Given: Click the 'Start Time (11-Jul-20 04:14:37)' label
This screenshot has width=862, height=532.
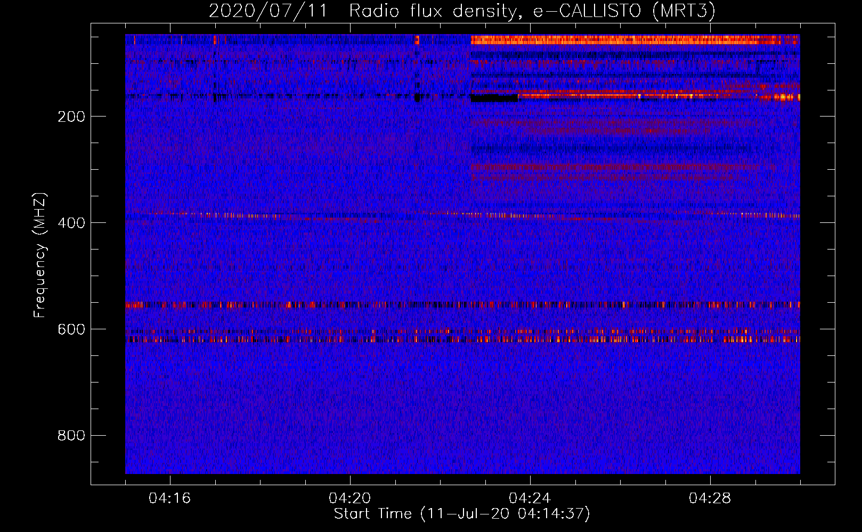Looking at the screenshot, I should tap(462, 514).
